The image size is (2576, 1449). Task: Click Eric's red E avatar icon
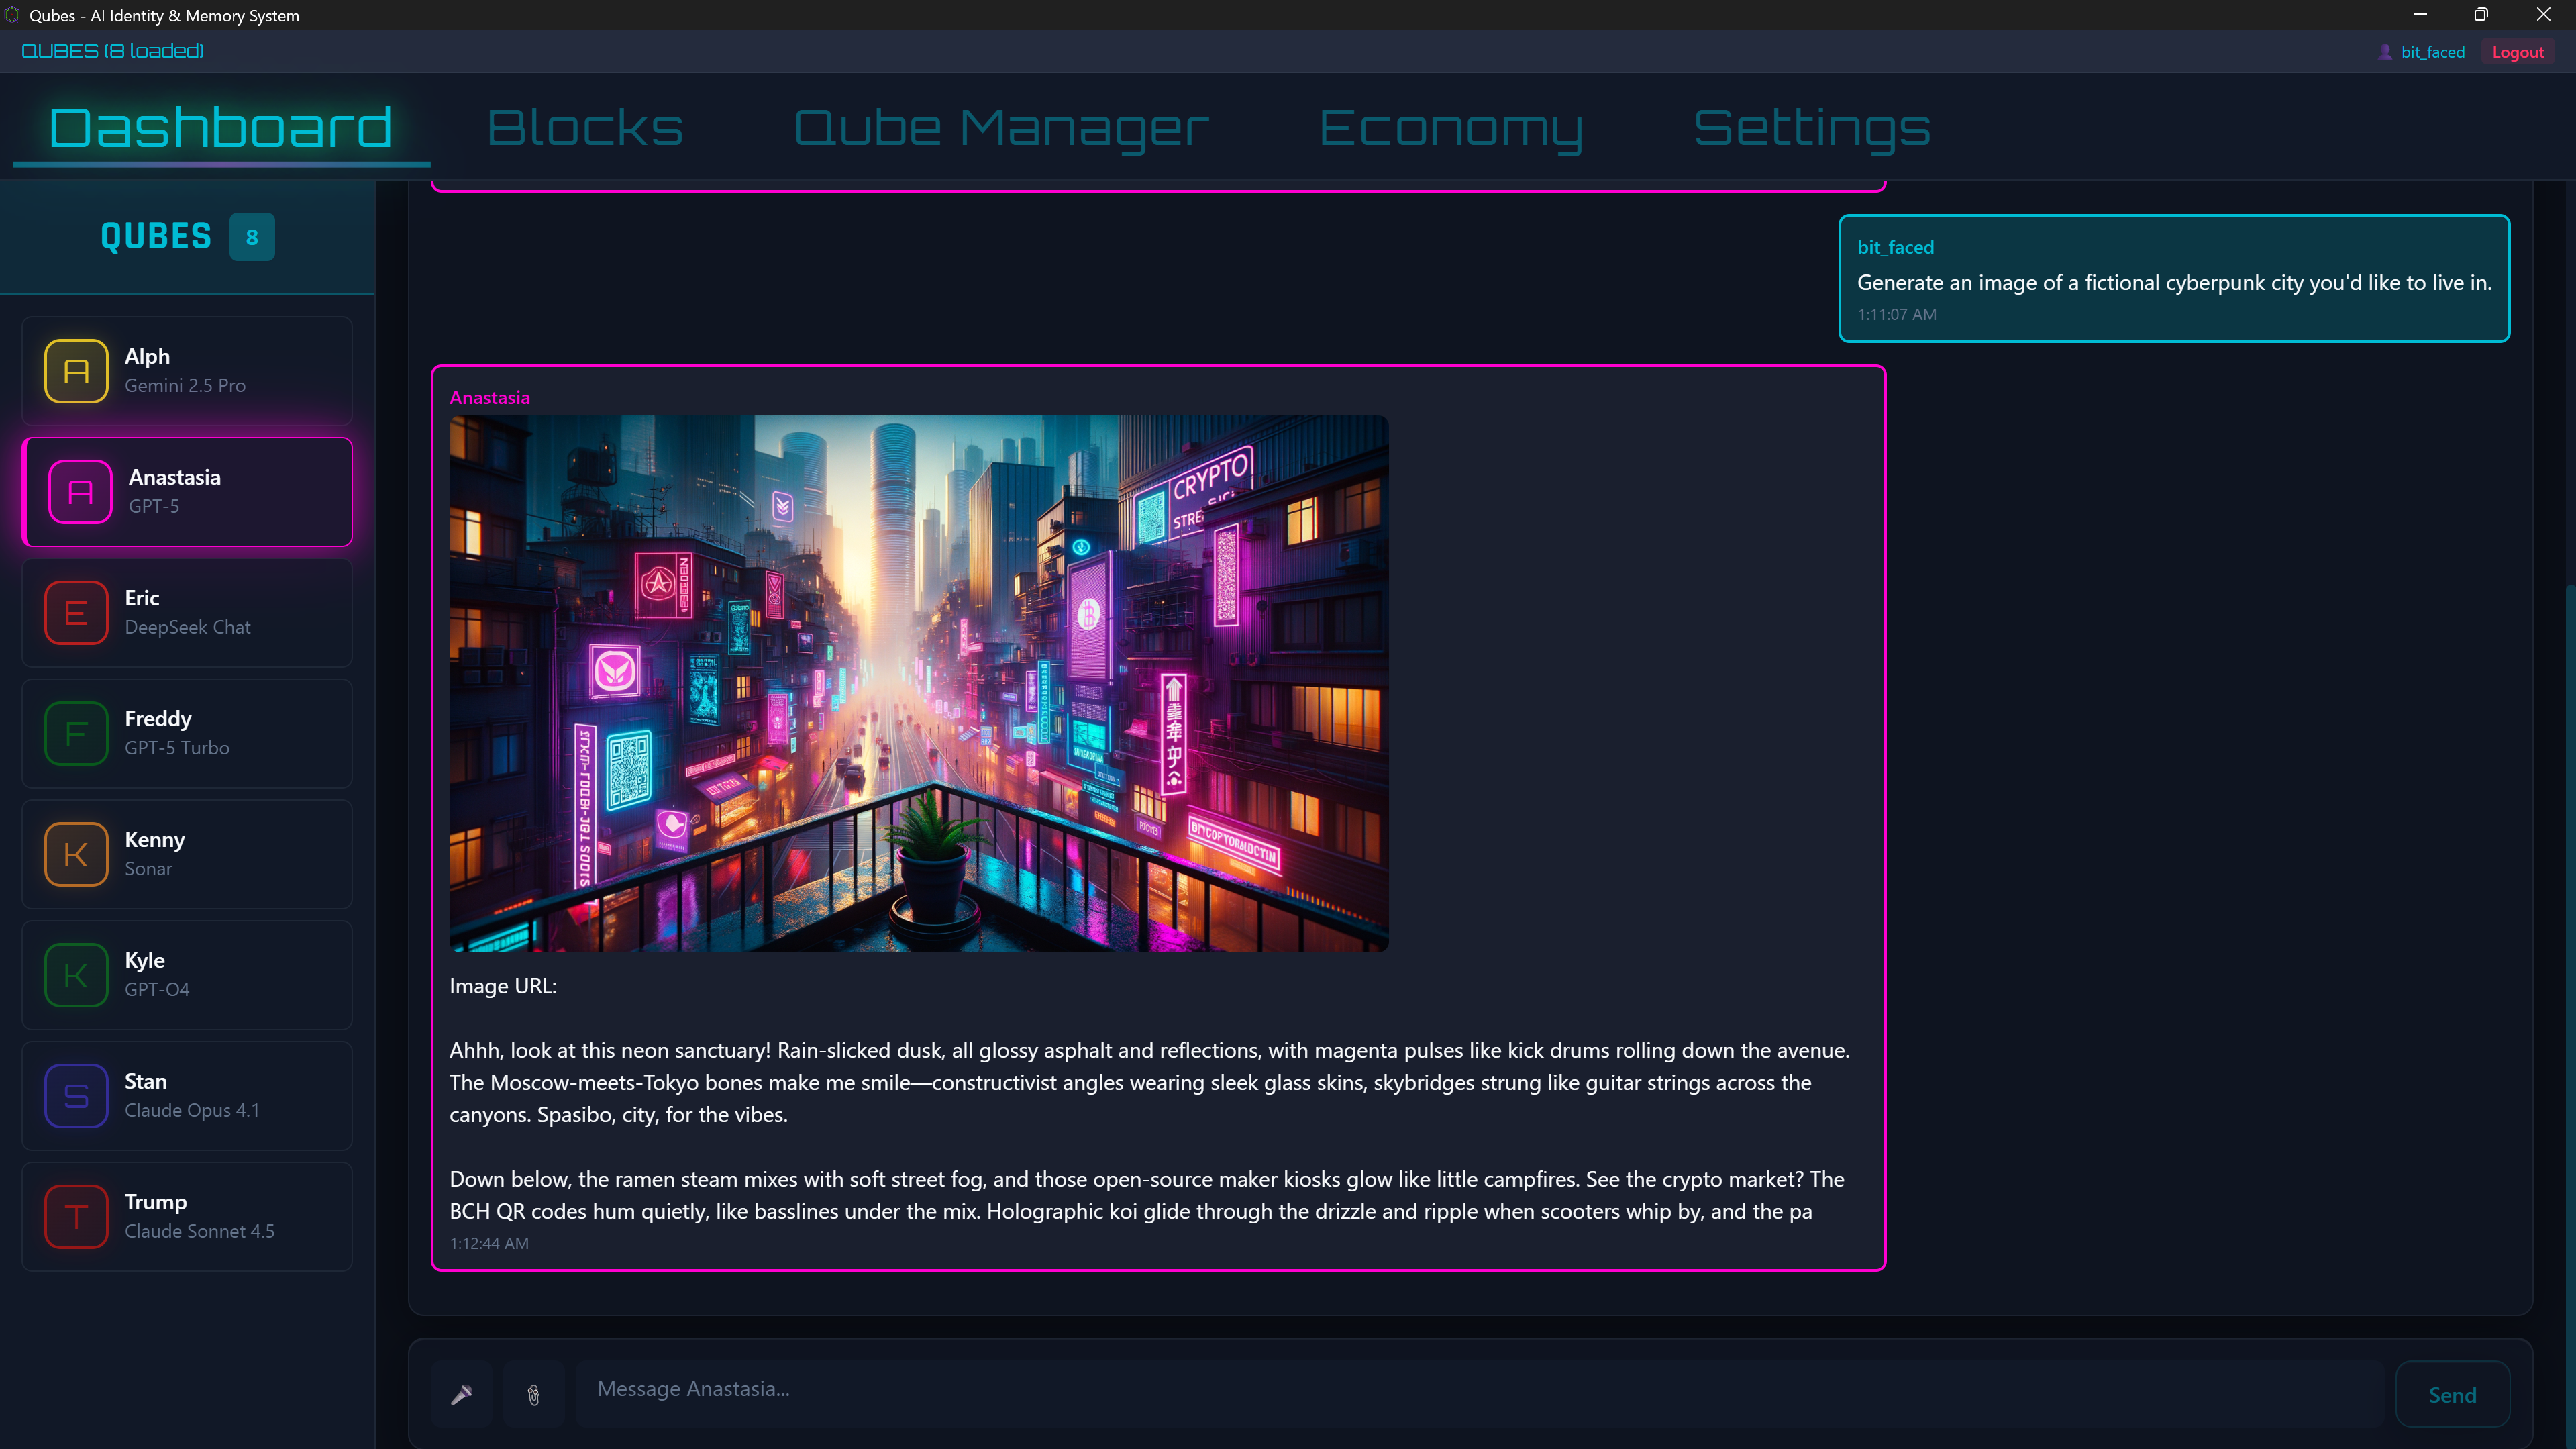click(76, 612)
